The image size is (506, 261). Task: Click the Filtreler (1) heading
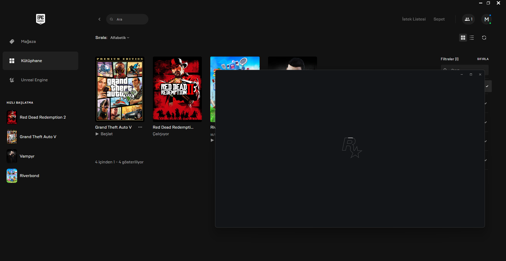point(450,59)
